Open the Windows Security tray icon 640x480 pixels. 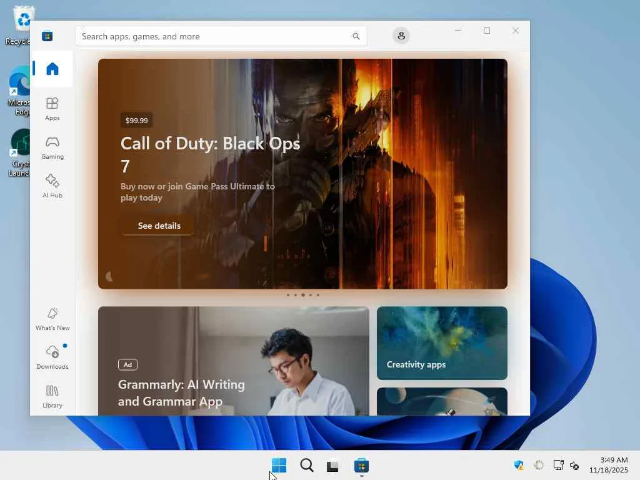click(x=519, y=465)
